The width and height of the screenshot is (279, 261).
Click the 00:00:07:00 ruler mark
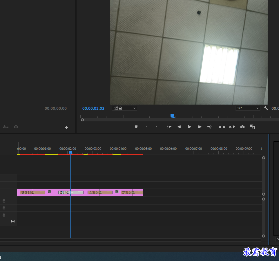[x=194, y=149]
